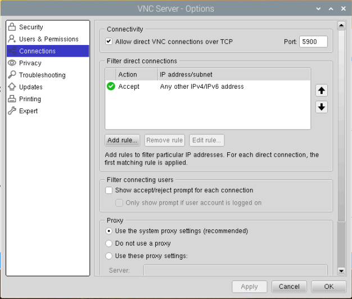
Task: Click the Remove rule button
Action: tap(165, 140)
